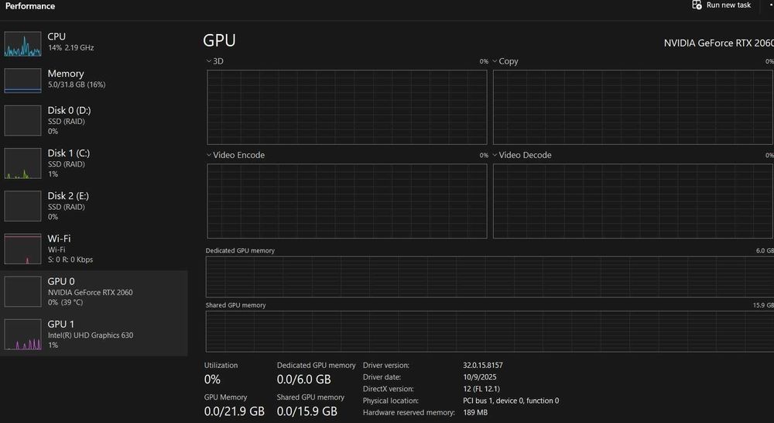
Task: Open the Memory usage graph thumbnail
Action: pos(22,81)
